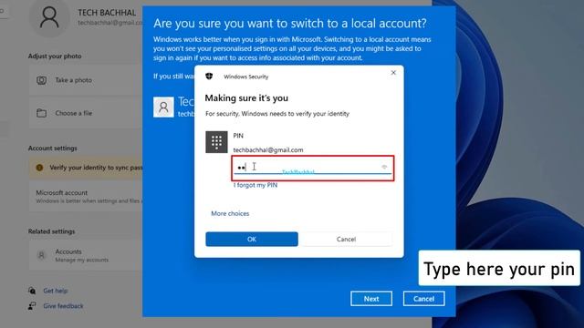Screen dimensions: 584x328
Task: Select Choose a file in Settings
Action: (86, 113)
